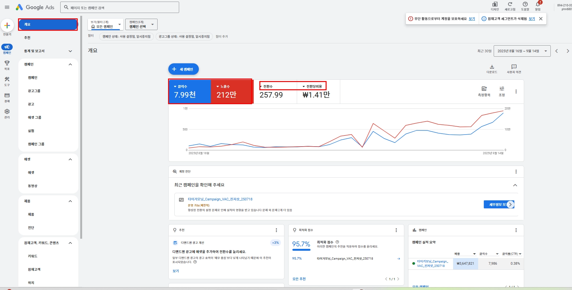
Task: Open the chart card three-dot menu
Action: click(x=516, y=91)
